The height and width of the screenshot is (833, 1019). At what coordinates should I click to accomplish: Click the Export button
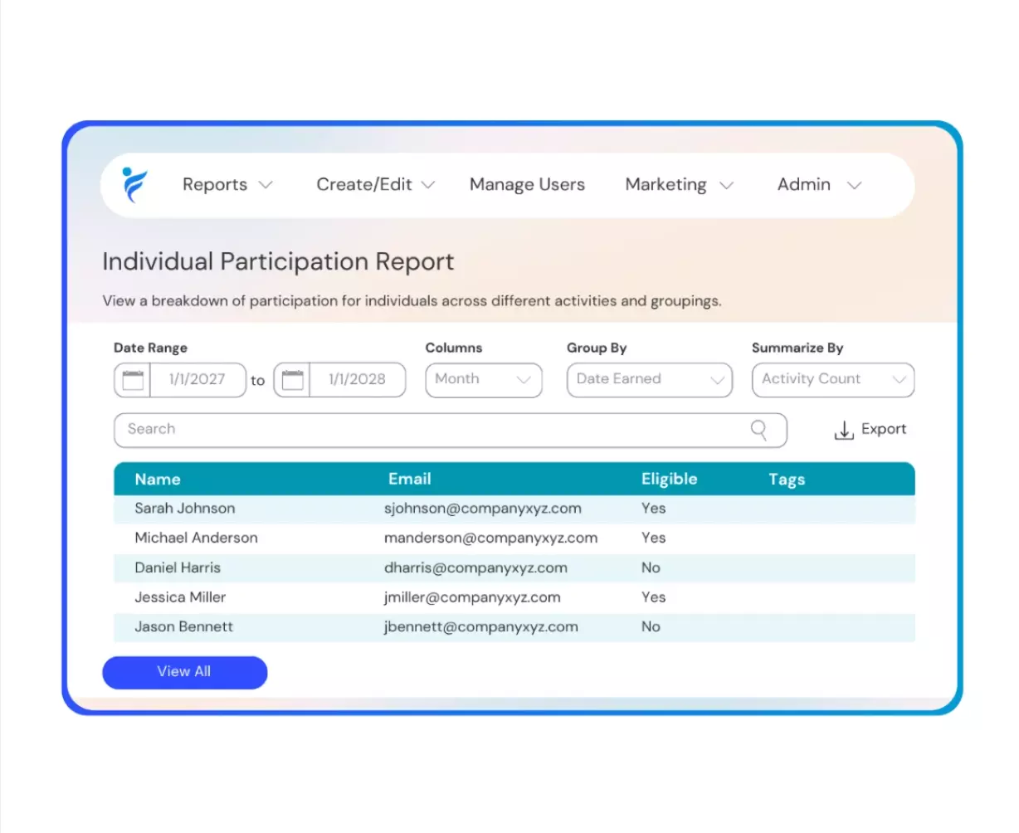[x=884, y=429]
